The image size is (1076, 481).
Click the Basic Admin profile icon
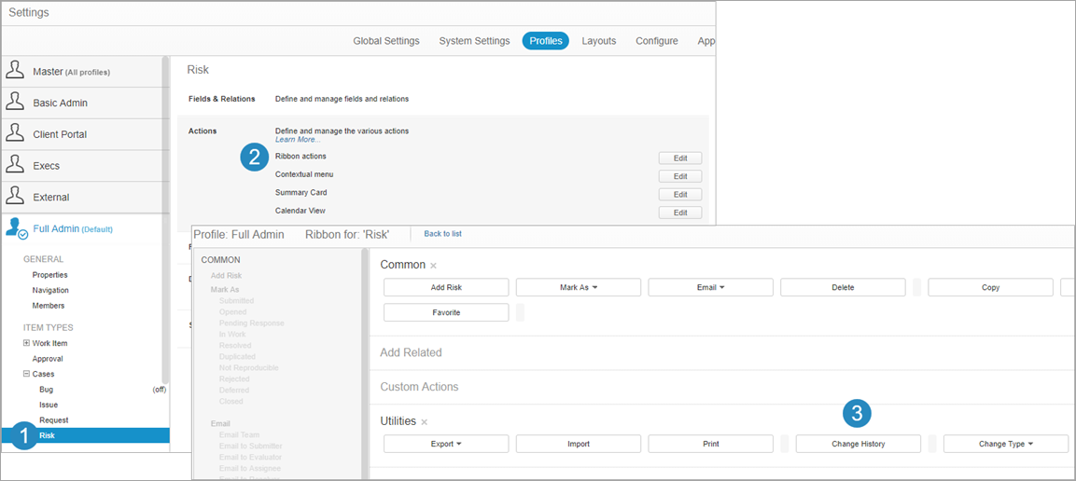coord(15,103)
